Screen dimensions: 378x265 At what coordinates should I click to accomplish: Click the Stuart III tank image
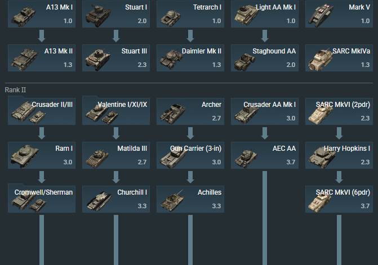[98, 60]
